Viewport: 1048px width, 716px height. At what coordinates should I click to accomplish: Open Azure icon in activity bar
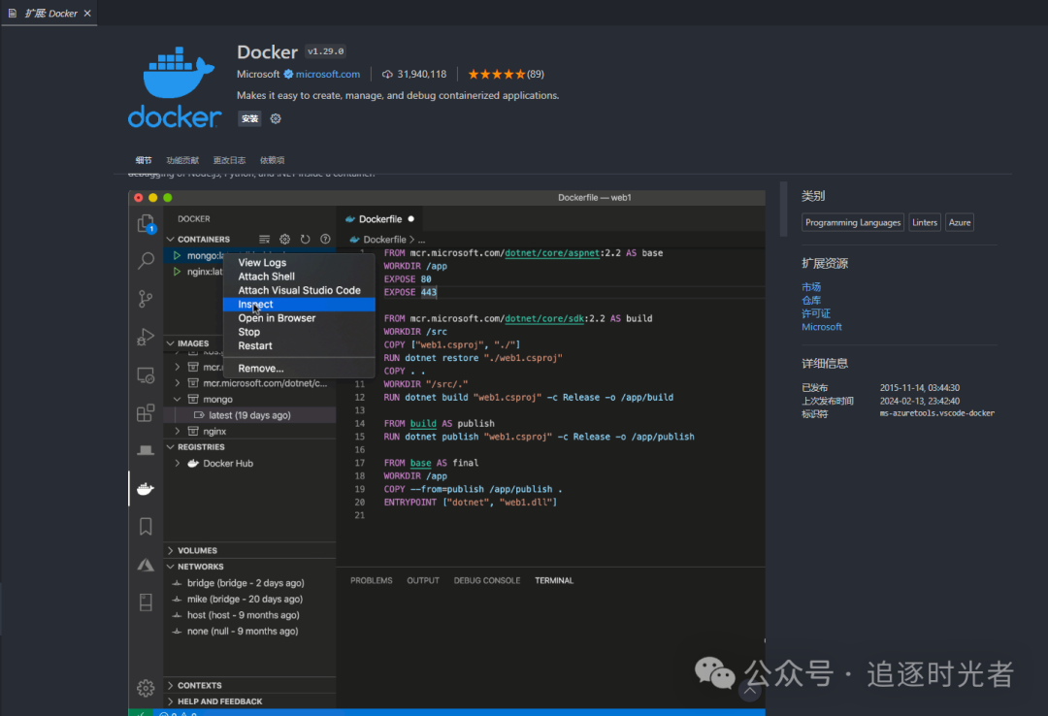146,565
